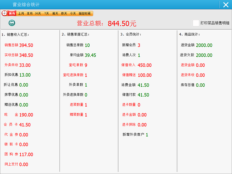Click the printer icon to print statistics
The width and height of the screenshot is (232, 174).
point(12,23)
